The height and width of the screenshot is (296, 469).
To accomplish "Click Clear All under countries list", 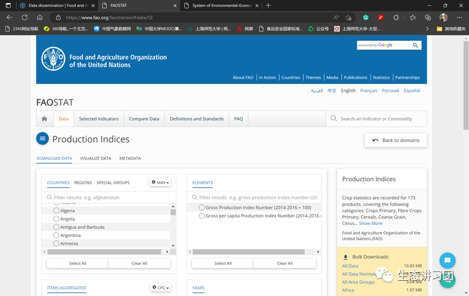I will click(139, 263).
